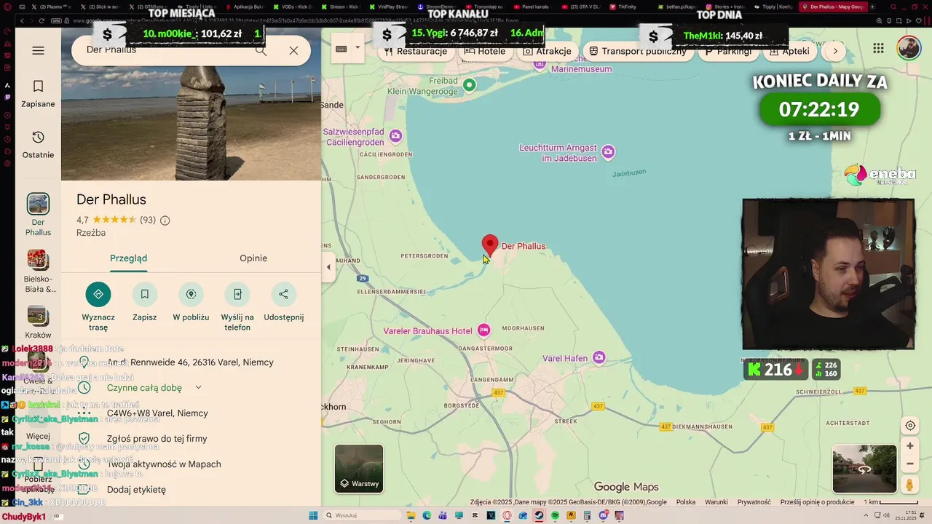Open Steam from the taskbar

(539, 515)
